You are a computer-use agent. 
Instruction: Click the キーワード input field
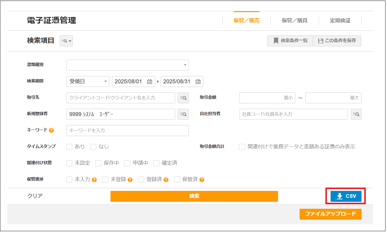coord(127,131)
